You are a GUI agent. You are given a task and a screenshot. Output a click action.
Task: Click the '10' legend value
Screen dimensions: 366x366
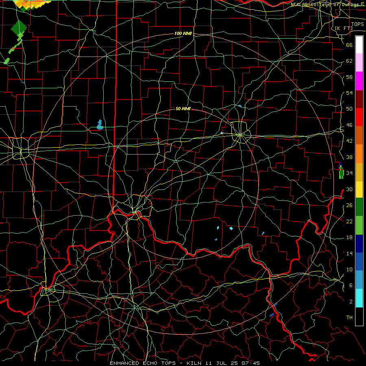[x=349, y=269]
